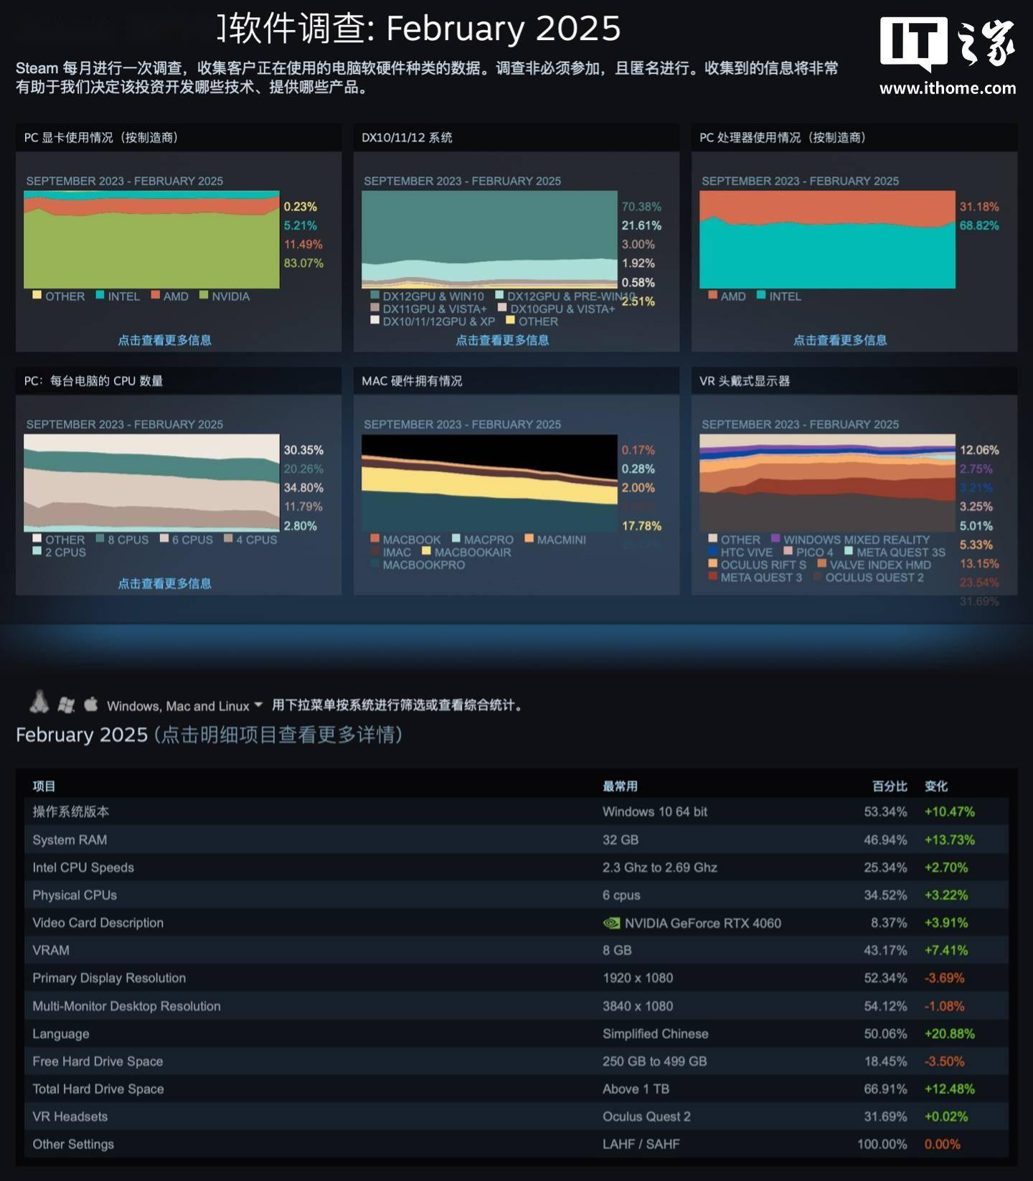Expand the Language row
Image resolution: width=1033 pixels, height=1181 pixels.
click(x=516, y=1033)
